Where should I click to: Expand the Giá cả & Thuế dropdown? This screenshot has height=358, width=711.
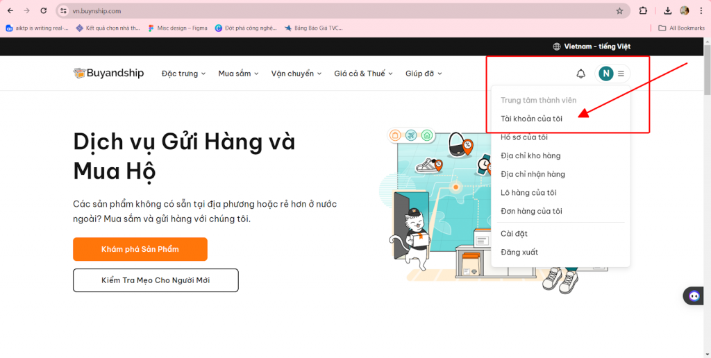click(x=364, y=74)
